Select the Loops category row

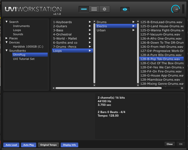point(72,51)
